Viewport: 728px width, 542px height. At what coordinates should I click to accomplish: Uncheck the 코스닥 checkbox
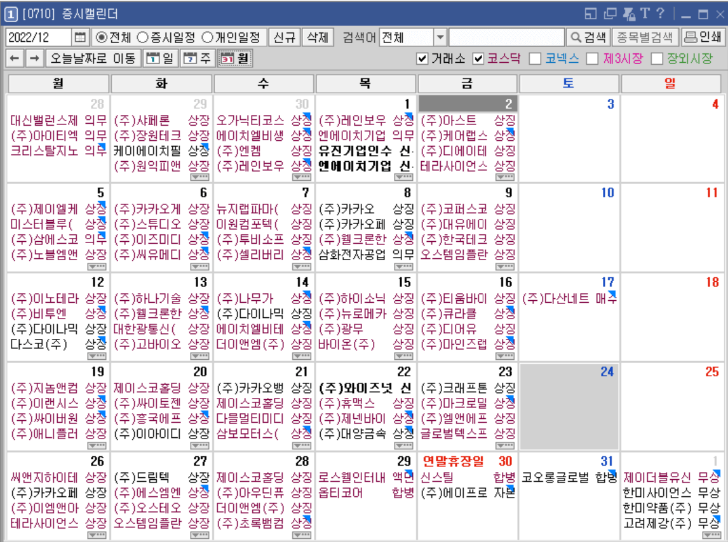tap(478, 55)
